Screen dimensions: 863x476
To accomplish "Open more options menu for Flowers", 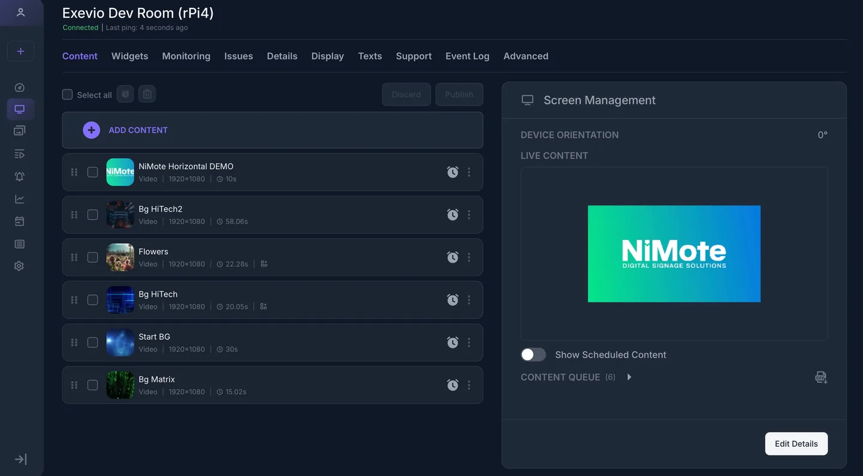I will [469, 257].
